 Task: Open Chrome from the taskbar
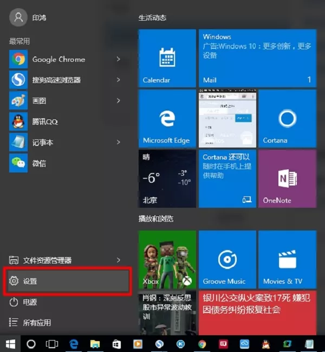tap(202, 344)
